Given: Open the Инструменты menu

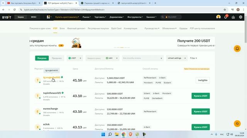Looking at the screenshot, I should [x=135, y=17].
